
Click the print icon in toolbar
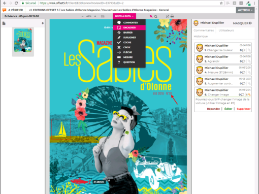pos(172,16)
